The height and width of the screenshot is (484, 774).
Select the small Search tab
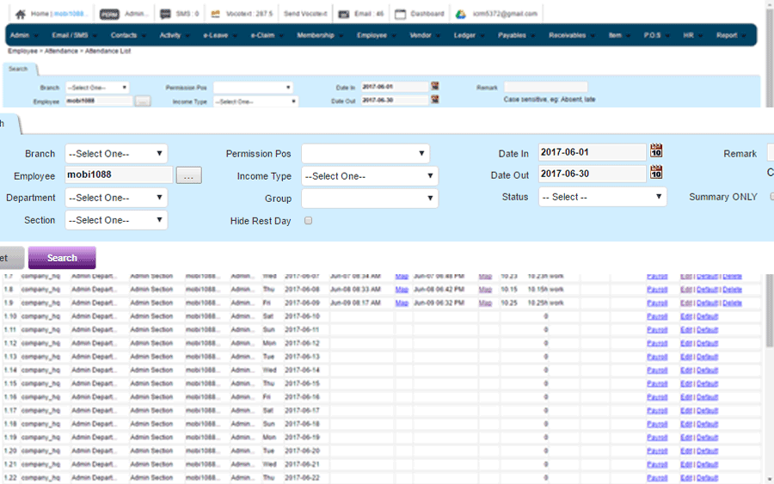18,69
